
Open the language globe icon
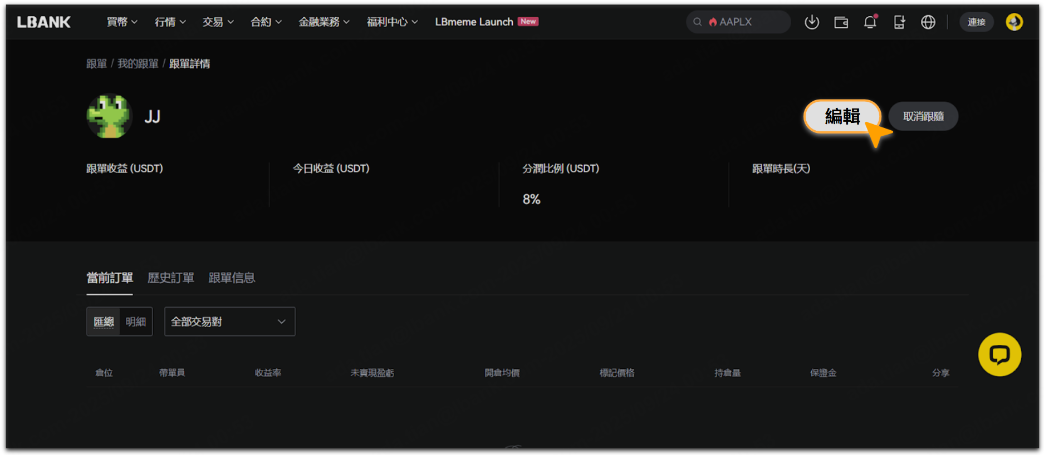pyautogui.click(x=928, y=22)
